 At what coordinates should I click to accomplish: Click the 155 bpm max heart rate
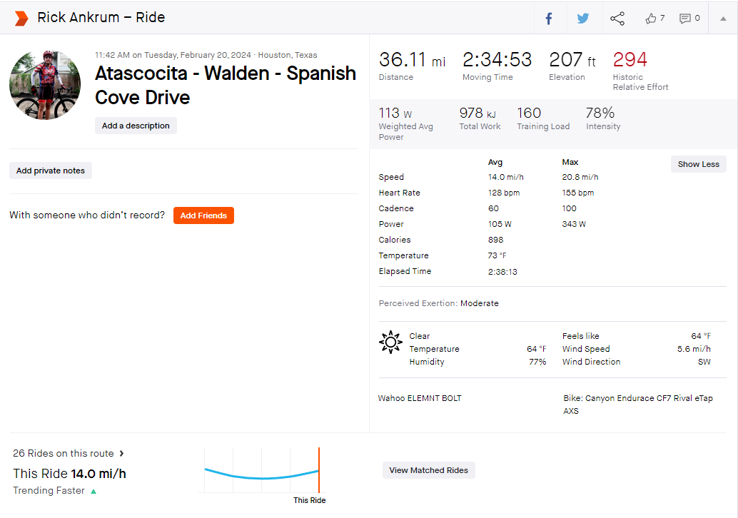(x=577, y=193)
